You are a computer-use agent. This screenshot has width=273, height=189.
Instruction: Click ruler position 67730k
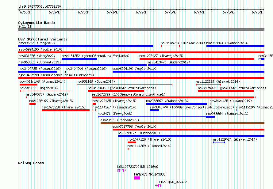(x=170, y=12)
